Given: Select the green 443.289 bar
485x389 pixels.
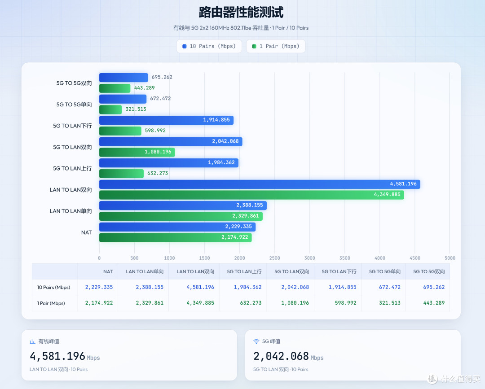Looking at the screenshot, I should [x=115, y=88].
